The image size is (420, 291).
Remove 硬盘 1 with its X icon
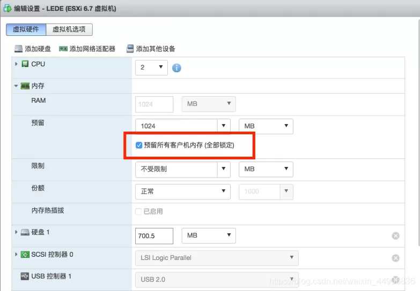pos(396,236)
